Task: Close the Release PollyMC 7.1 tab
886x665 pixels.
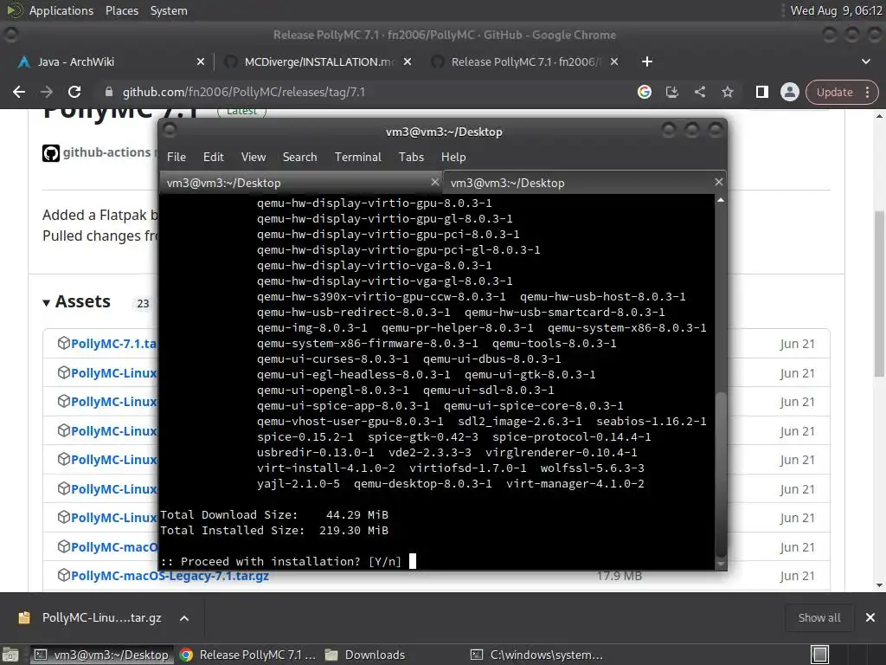Action: point(614,61)
